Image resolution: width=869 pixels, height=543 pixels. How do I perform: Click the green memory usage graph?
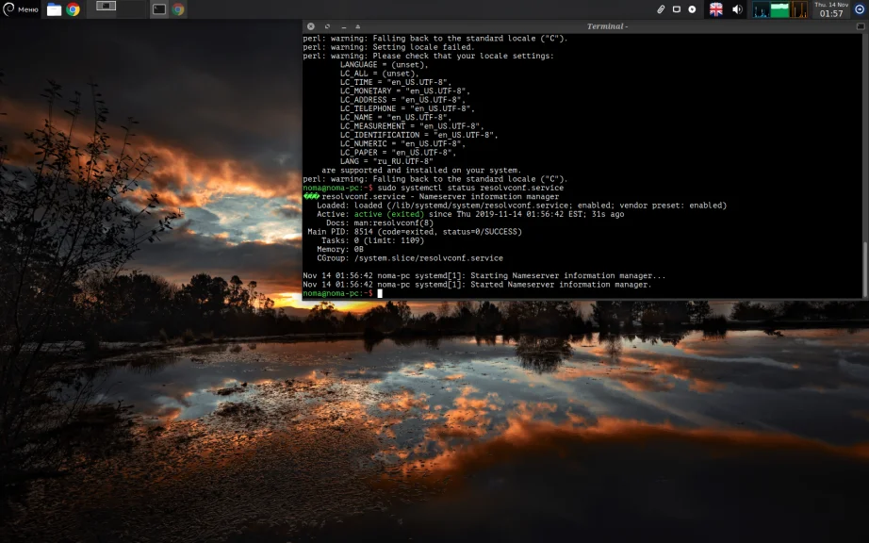(779, 9)
